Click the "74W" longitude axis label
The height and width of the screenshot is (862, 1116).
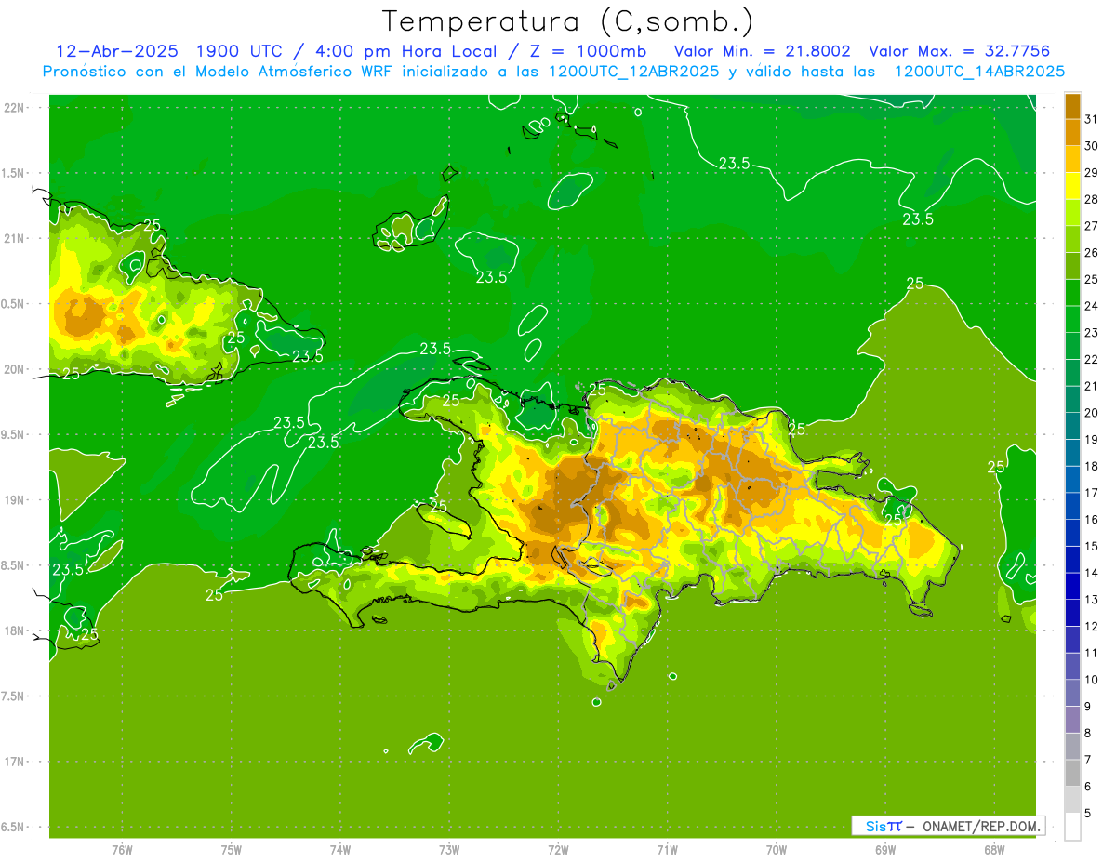coord(339,850)
